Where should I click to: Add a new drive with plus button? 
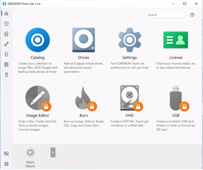[53, 152]
